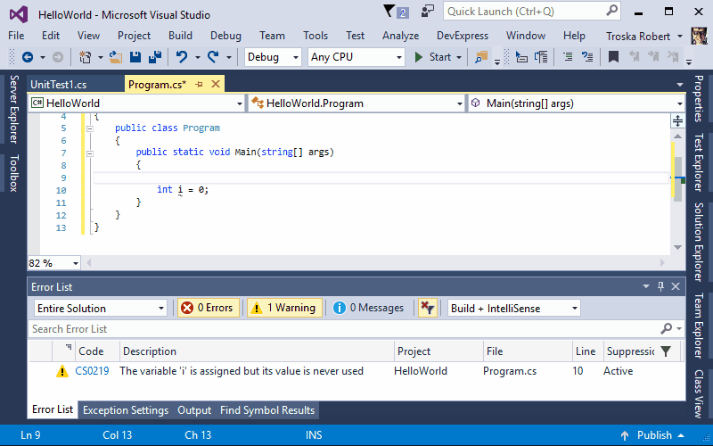This screenshot has height=446, width=713.
Task: Open the Start button dropdown arrow
Action: pos(459,57)
